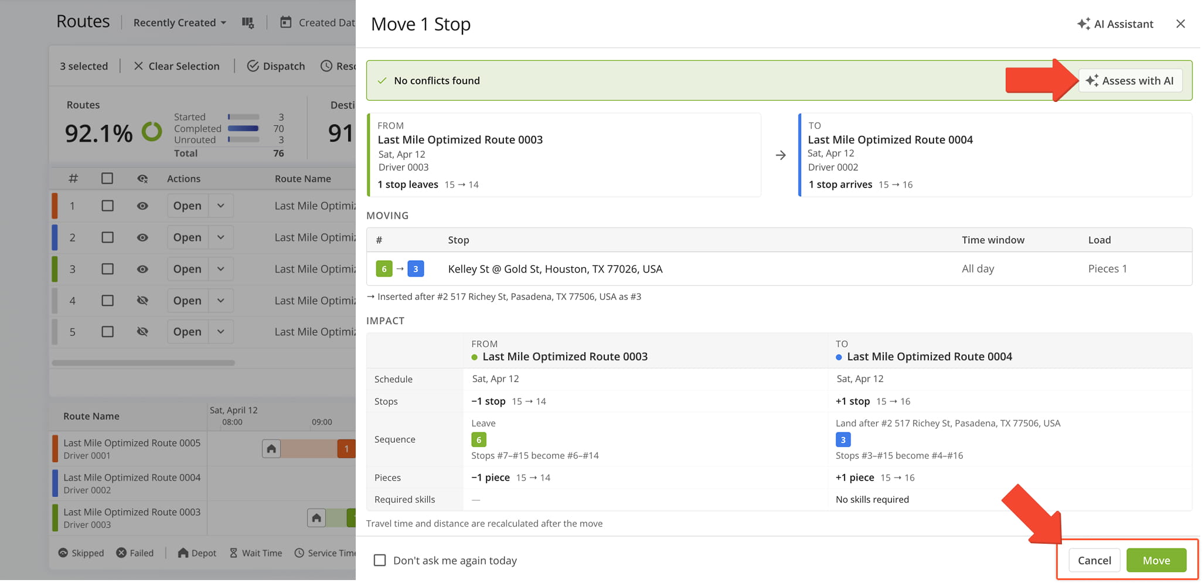Click the FROM Last Mile Optimized Route 0003 card
The image size is (1202, 583).
pyautogui.click(x=564, y=155)
